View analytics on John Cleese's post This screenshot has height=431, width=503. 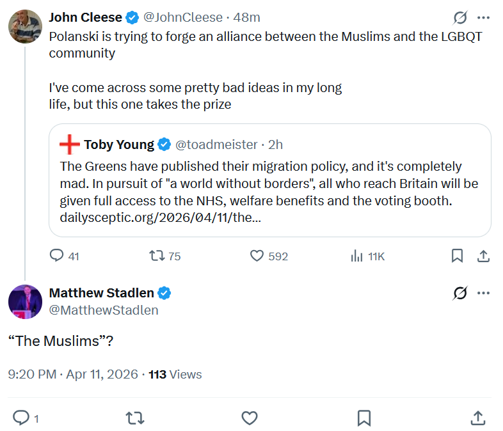coord(357,256)
